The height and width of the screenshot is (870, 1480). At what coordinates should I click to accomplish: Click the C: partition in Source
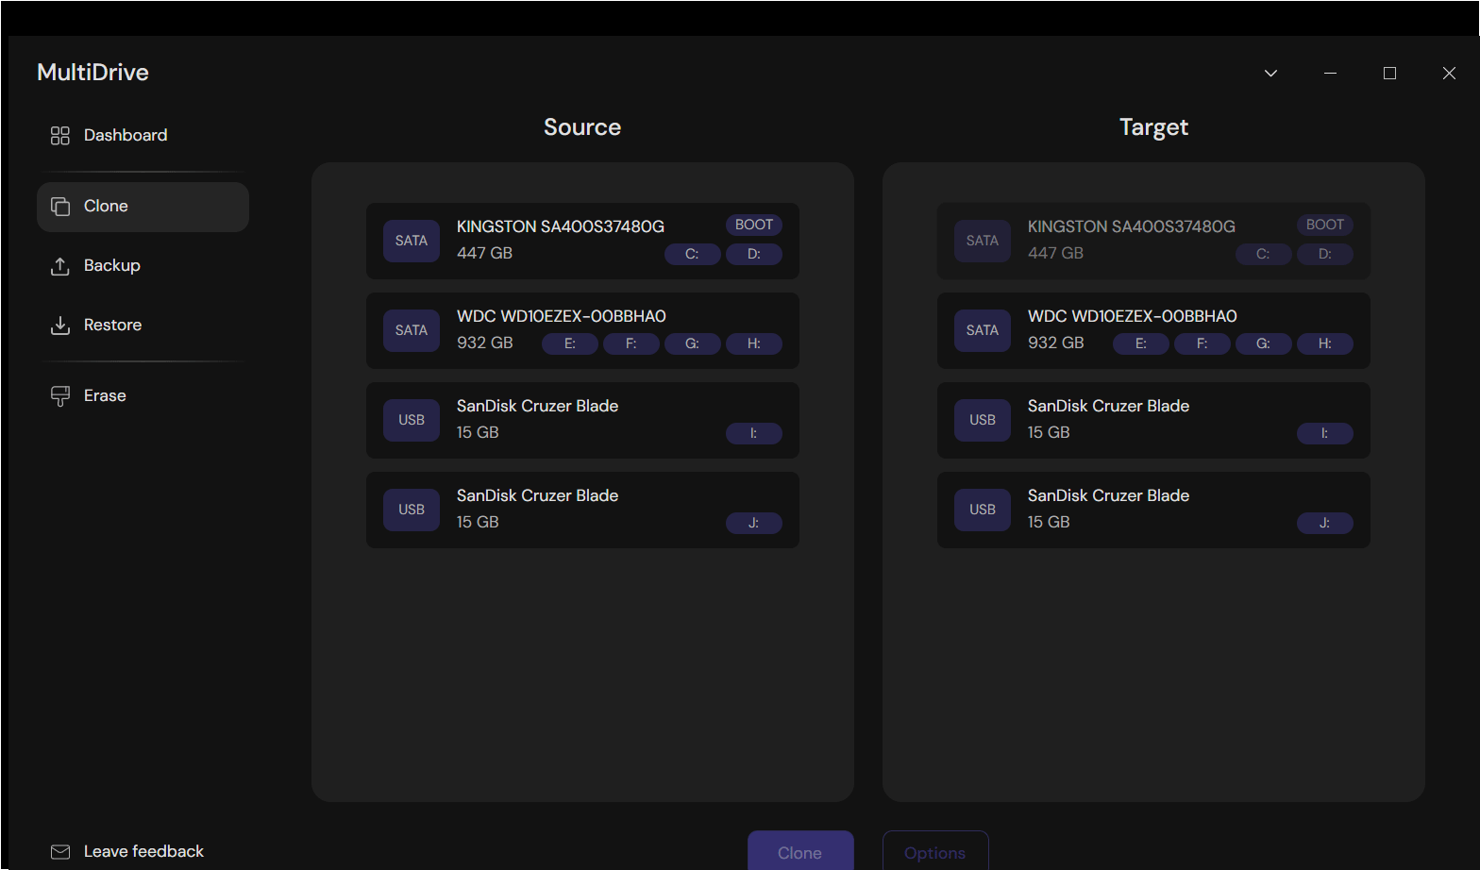(693, 254)
